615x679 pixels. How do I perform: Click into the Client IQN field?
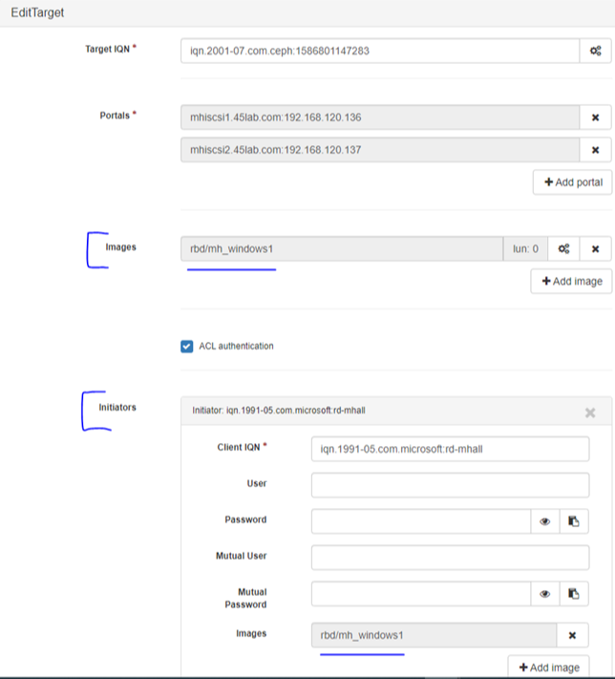tap(450, 449)
